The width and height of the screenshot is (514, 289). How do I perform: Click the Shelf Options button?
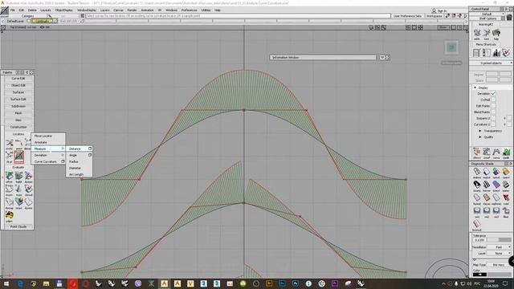pyautogui.click(x=488, y=18)
